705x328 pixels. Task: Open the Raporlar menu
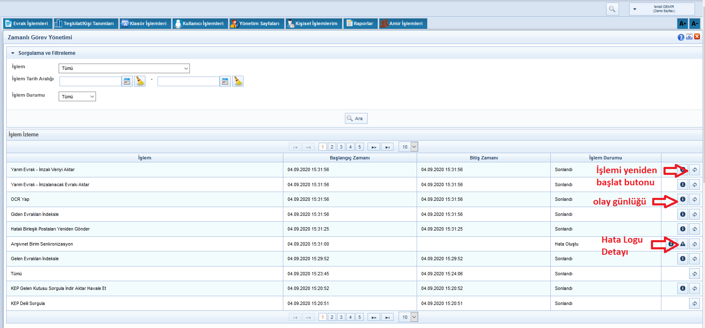point(360,23)
